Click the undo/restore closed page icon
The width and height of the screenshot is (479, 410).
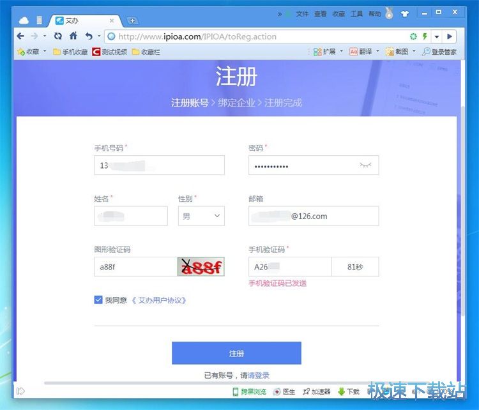coord(89,36)
